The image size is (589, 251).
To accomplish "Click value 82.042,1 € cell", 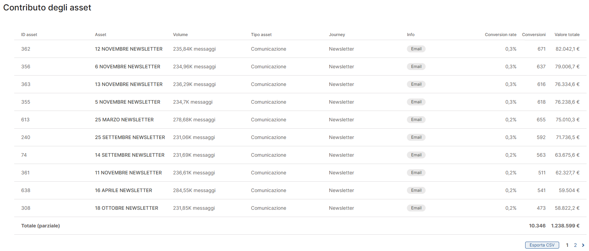I will pyautogui.click(x=567, y=49).
